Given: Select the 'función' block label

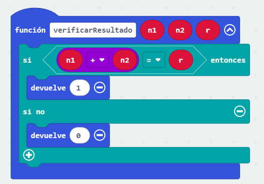Looking at the screenshot, I should point(31,30).
